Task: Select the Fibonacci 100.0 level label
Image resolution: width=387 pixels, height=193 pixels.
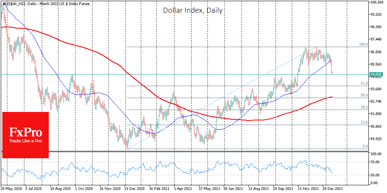Action: pos(363,44)
